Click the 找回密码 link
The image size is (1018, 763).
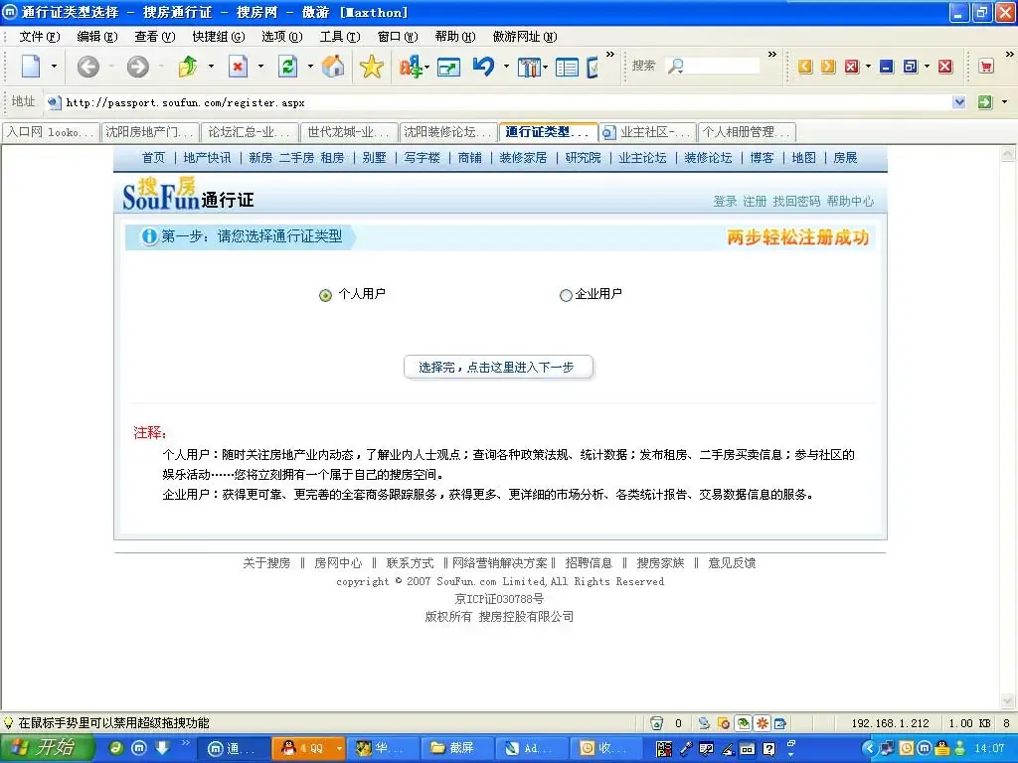(796, 201)
